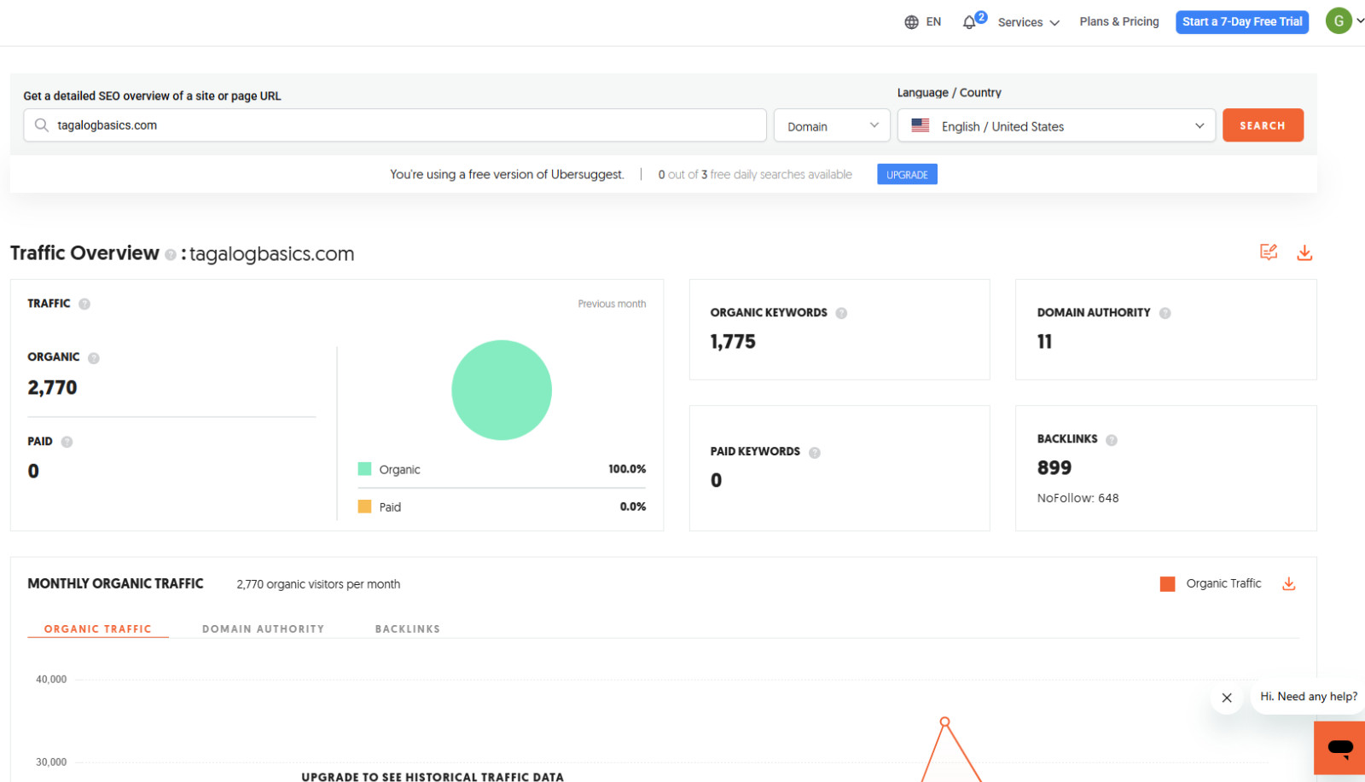This screenshot has height=782, width=1365.
Task: Open the orange chat widget
Action: [x=1339, y=748]
